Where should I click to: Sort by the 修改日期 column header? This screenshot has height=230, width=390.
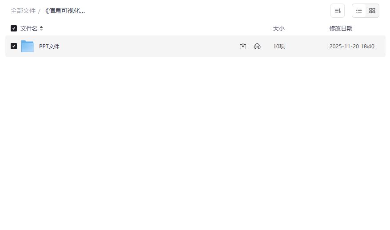pyautogui.click(x=341, y=28)
